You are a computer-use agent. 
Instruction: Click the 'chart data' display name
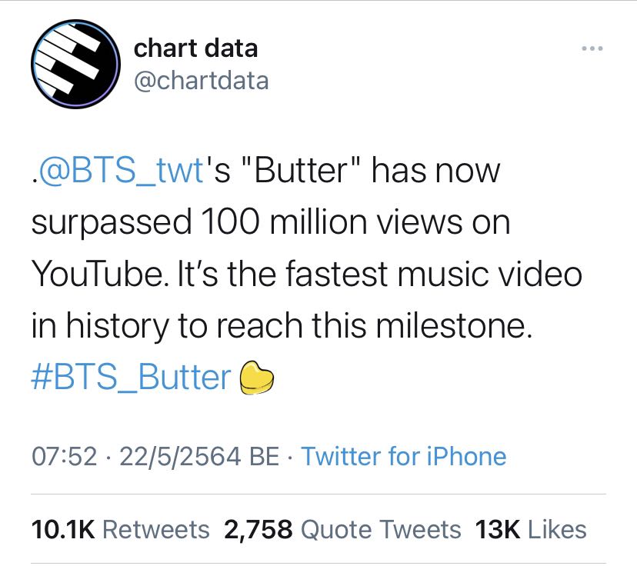(195, 48)
